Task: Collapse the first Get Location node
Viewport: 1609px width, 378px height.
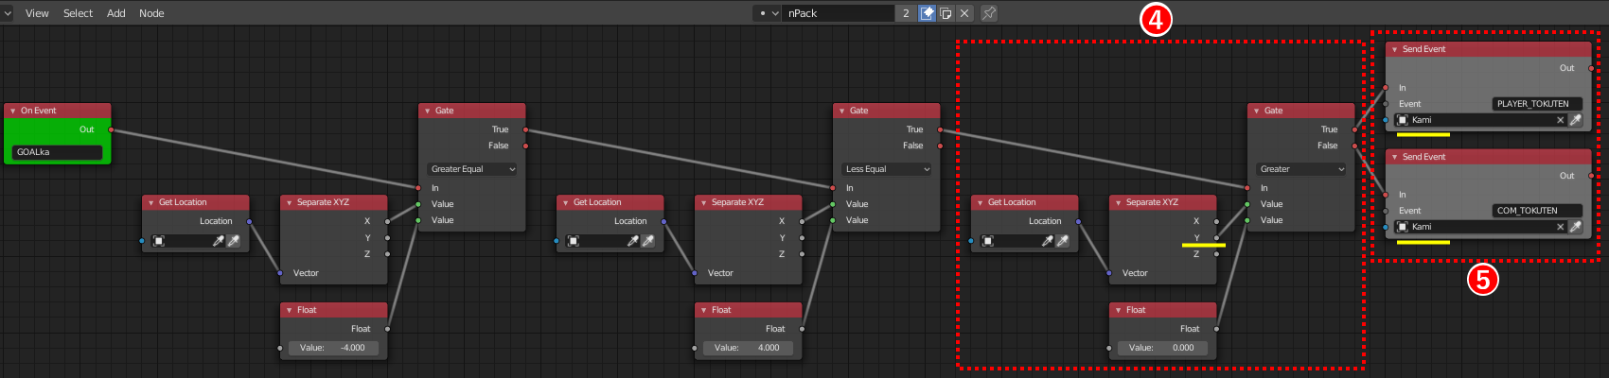Action: pyautogui.click(x=150, y=202)
